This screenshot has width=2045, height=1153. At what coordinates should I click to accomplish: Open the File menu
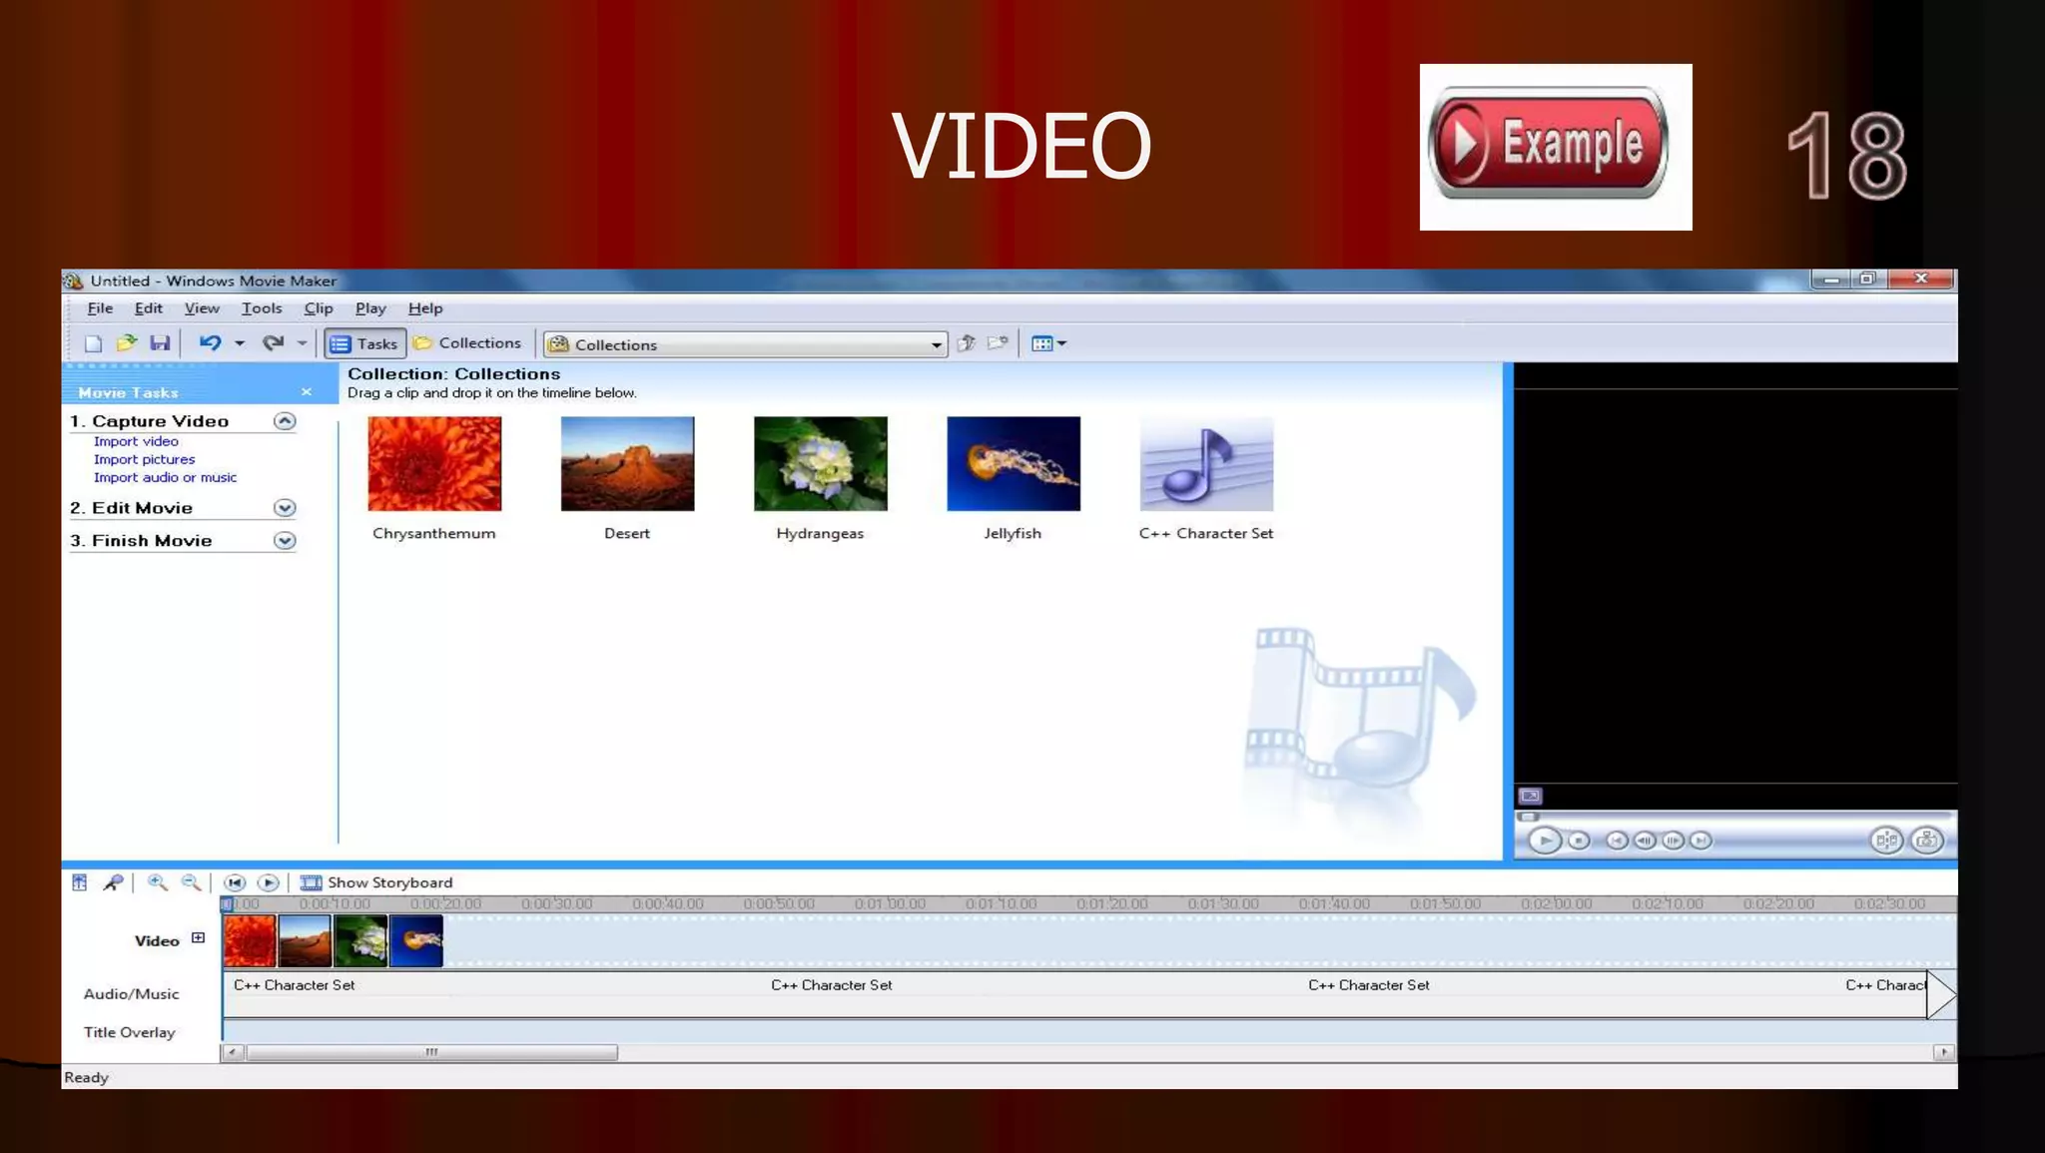coord(100,308)
